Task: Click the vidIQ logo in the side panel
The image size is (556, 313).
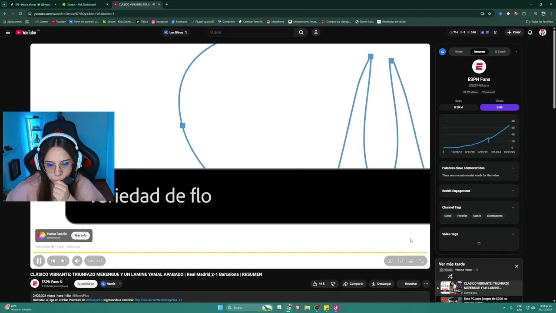Action: [443, 52]
